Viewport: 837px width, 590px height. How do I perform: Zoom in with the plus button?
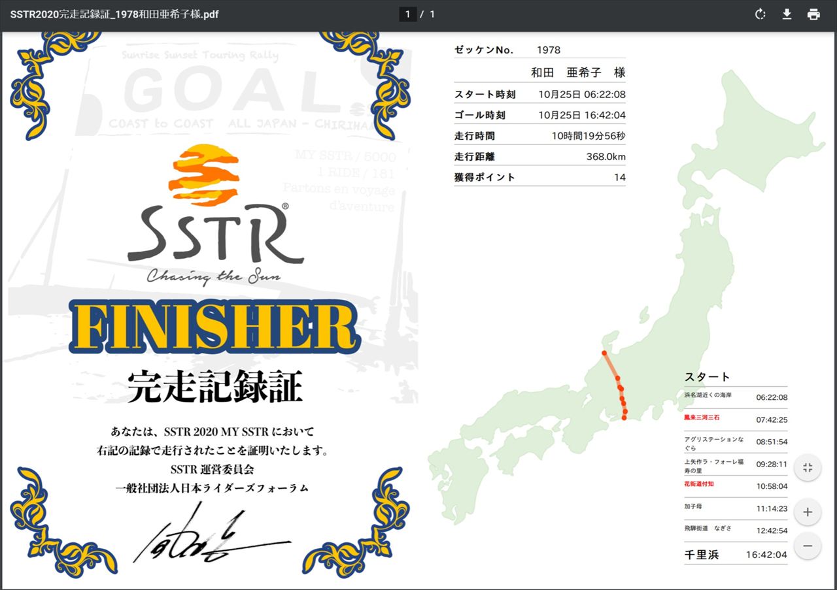(x=808, y=512)
